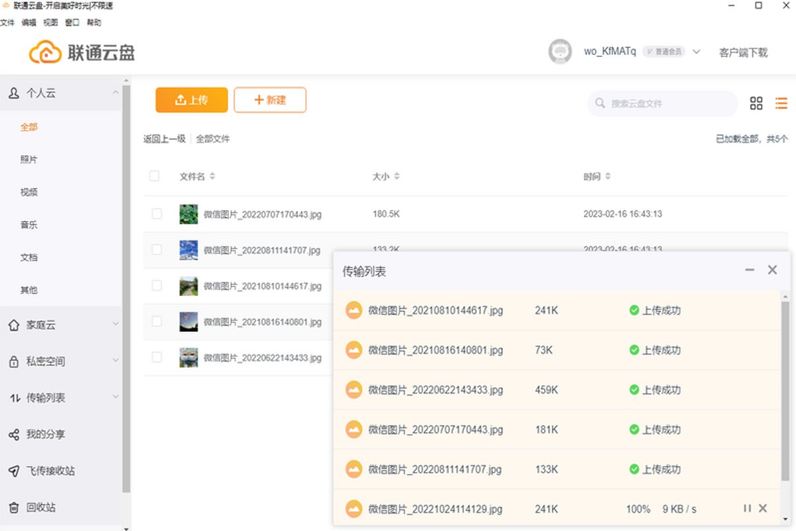Click the 私密空间 lock icon
The width and height of the screenshot is (796, 531).
pyautogui.click(x=14, y=362)
